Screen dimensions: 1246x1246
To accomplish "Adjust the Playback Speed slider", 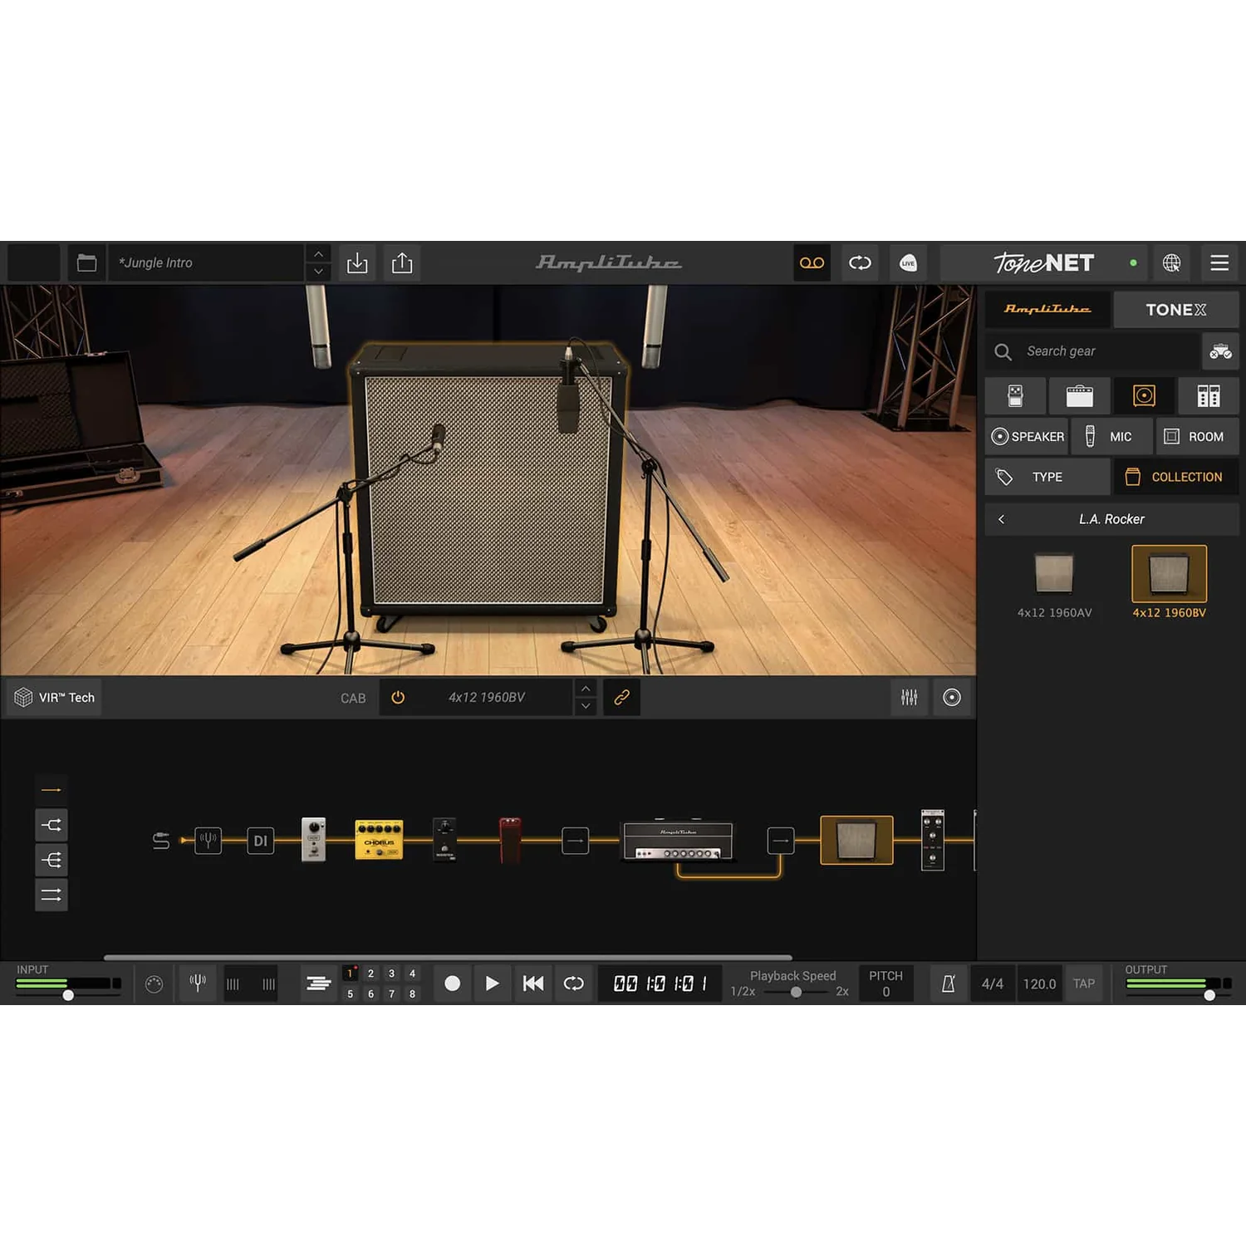I will click(x=796, y=992).
